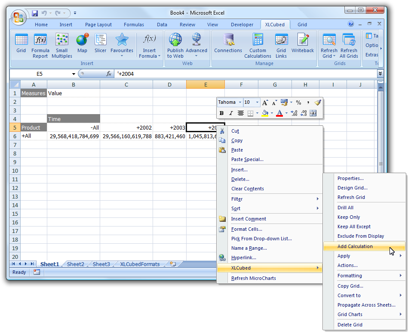The height and width of the screenshot is (332, 408).
Task: Apply yellow fill color from mini toolbar
Action: tap(265, 113)
